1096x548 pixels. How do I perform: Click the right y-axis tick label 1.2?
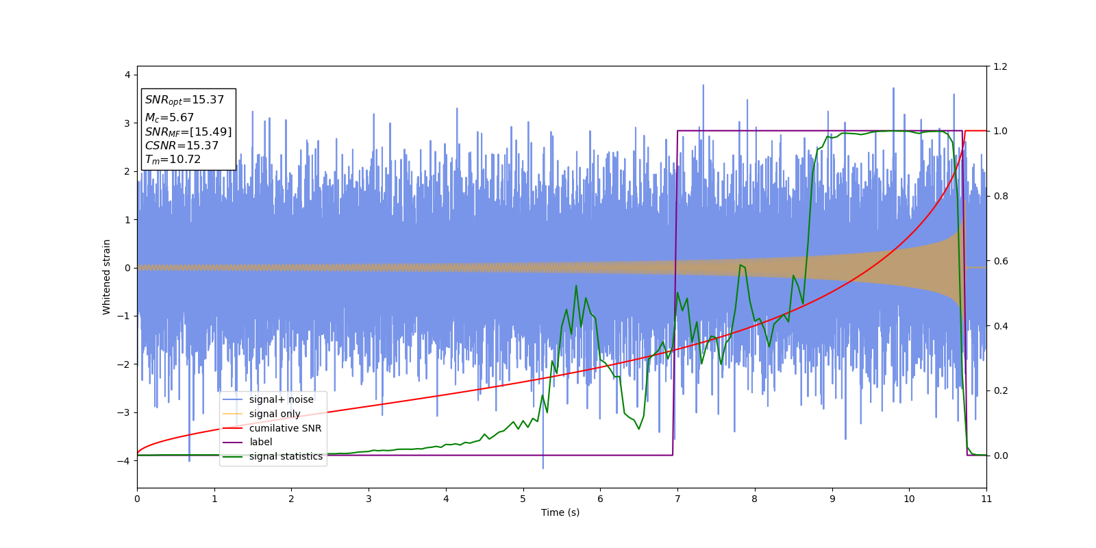pos(1000,66)
